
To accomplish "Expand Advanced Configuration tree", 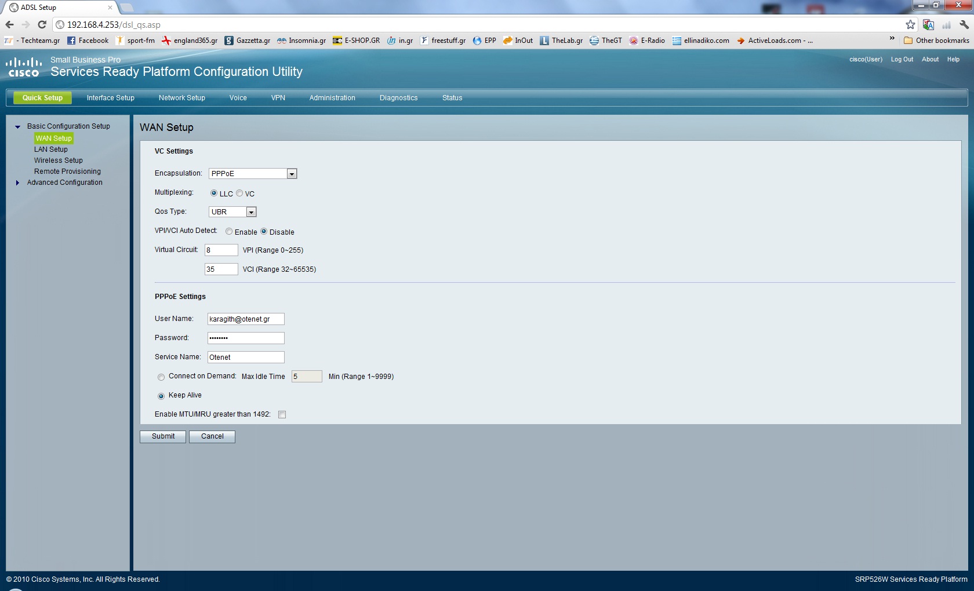I will (x=17, y=183).
